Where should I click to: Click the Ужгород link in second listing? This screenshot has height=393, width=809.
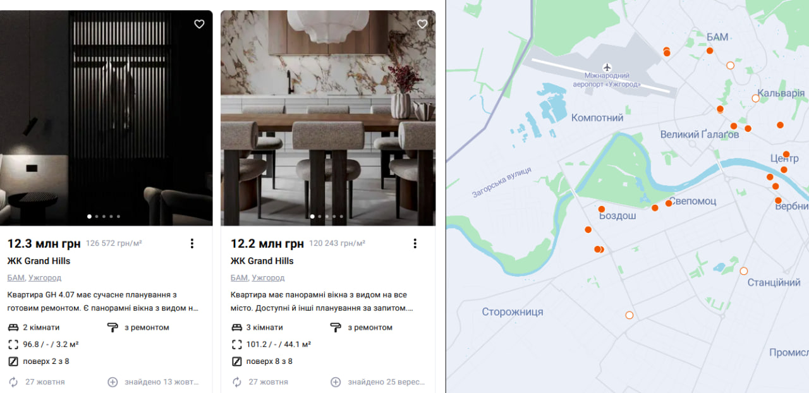click(x=268, y=277)
